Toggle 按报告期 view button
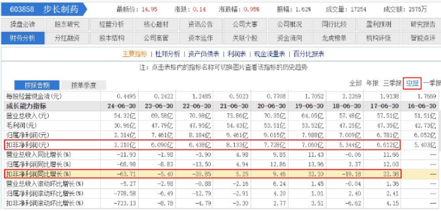Viewport: 441px width, 211px height. [x=37, y=85]
